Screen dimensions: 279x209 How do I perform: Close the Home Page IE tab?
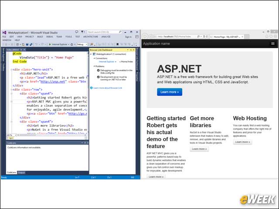point(242,37)
